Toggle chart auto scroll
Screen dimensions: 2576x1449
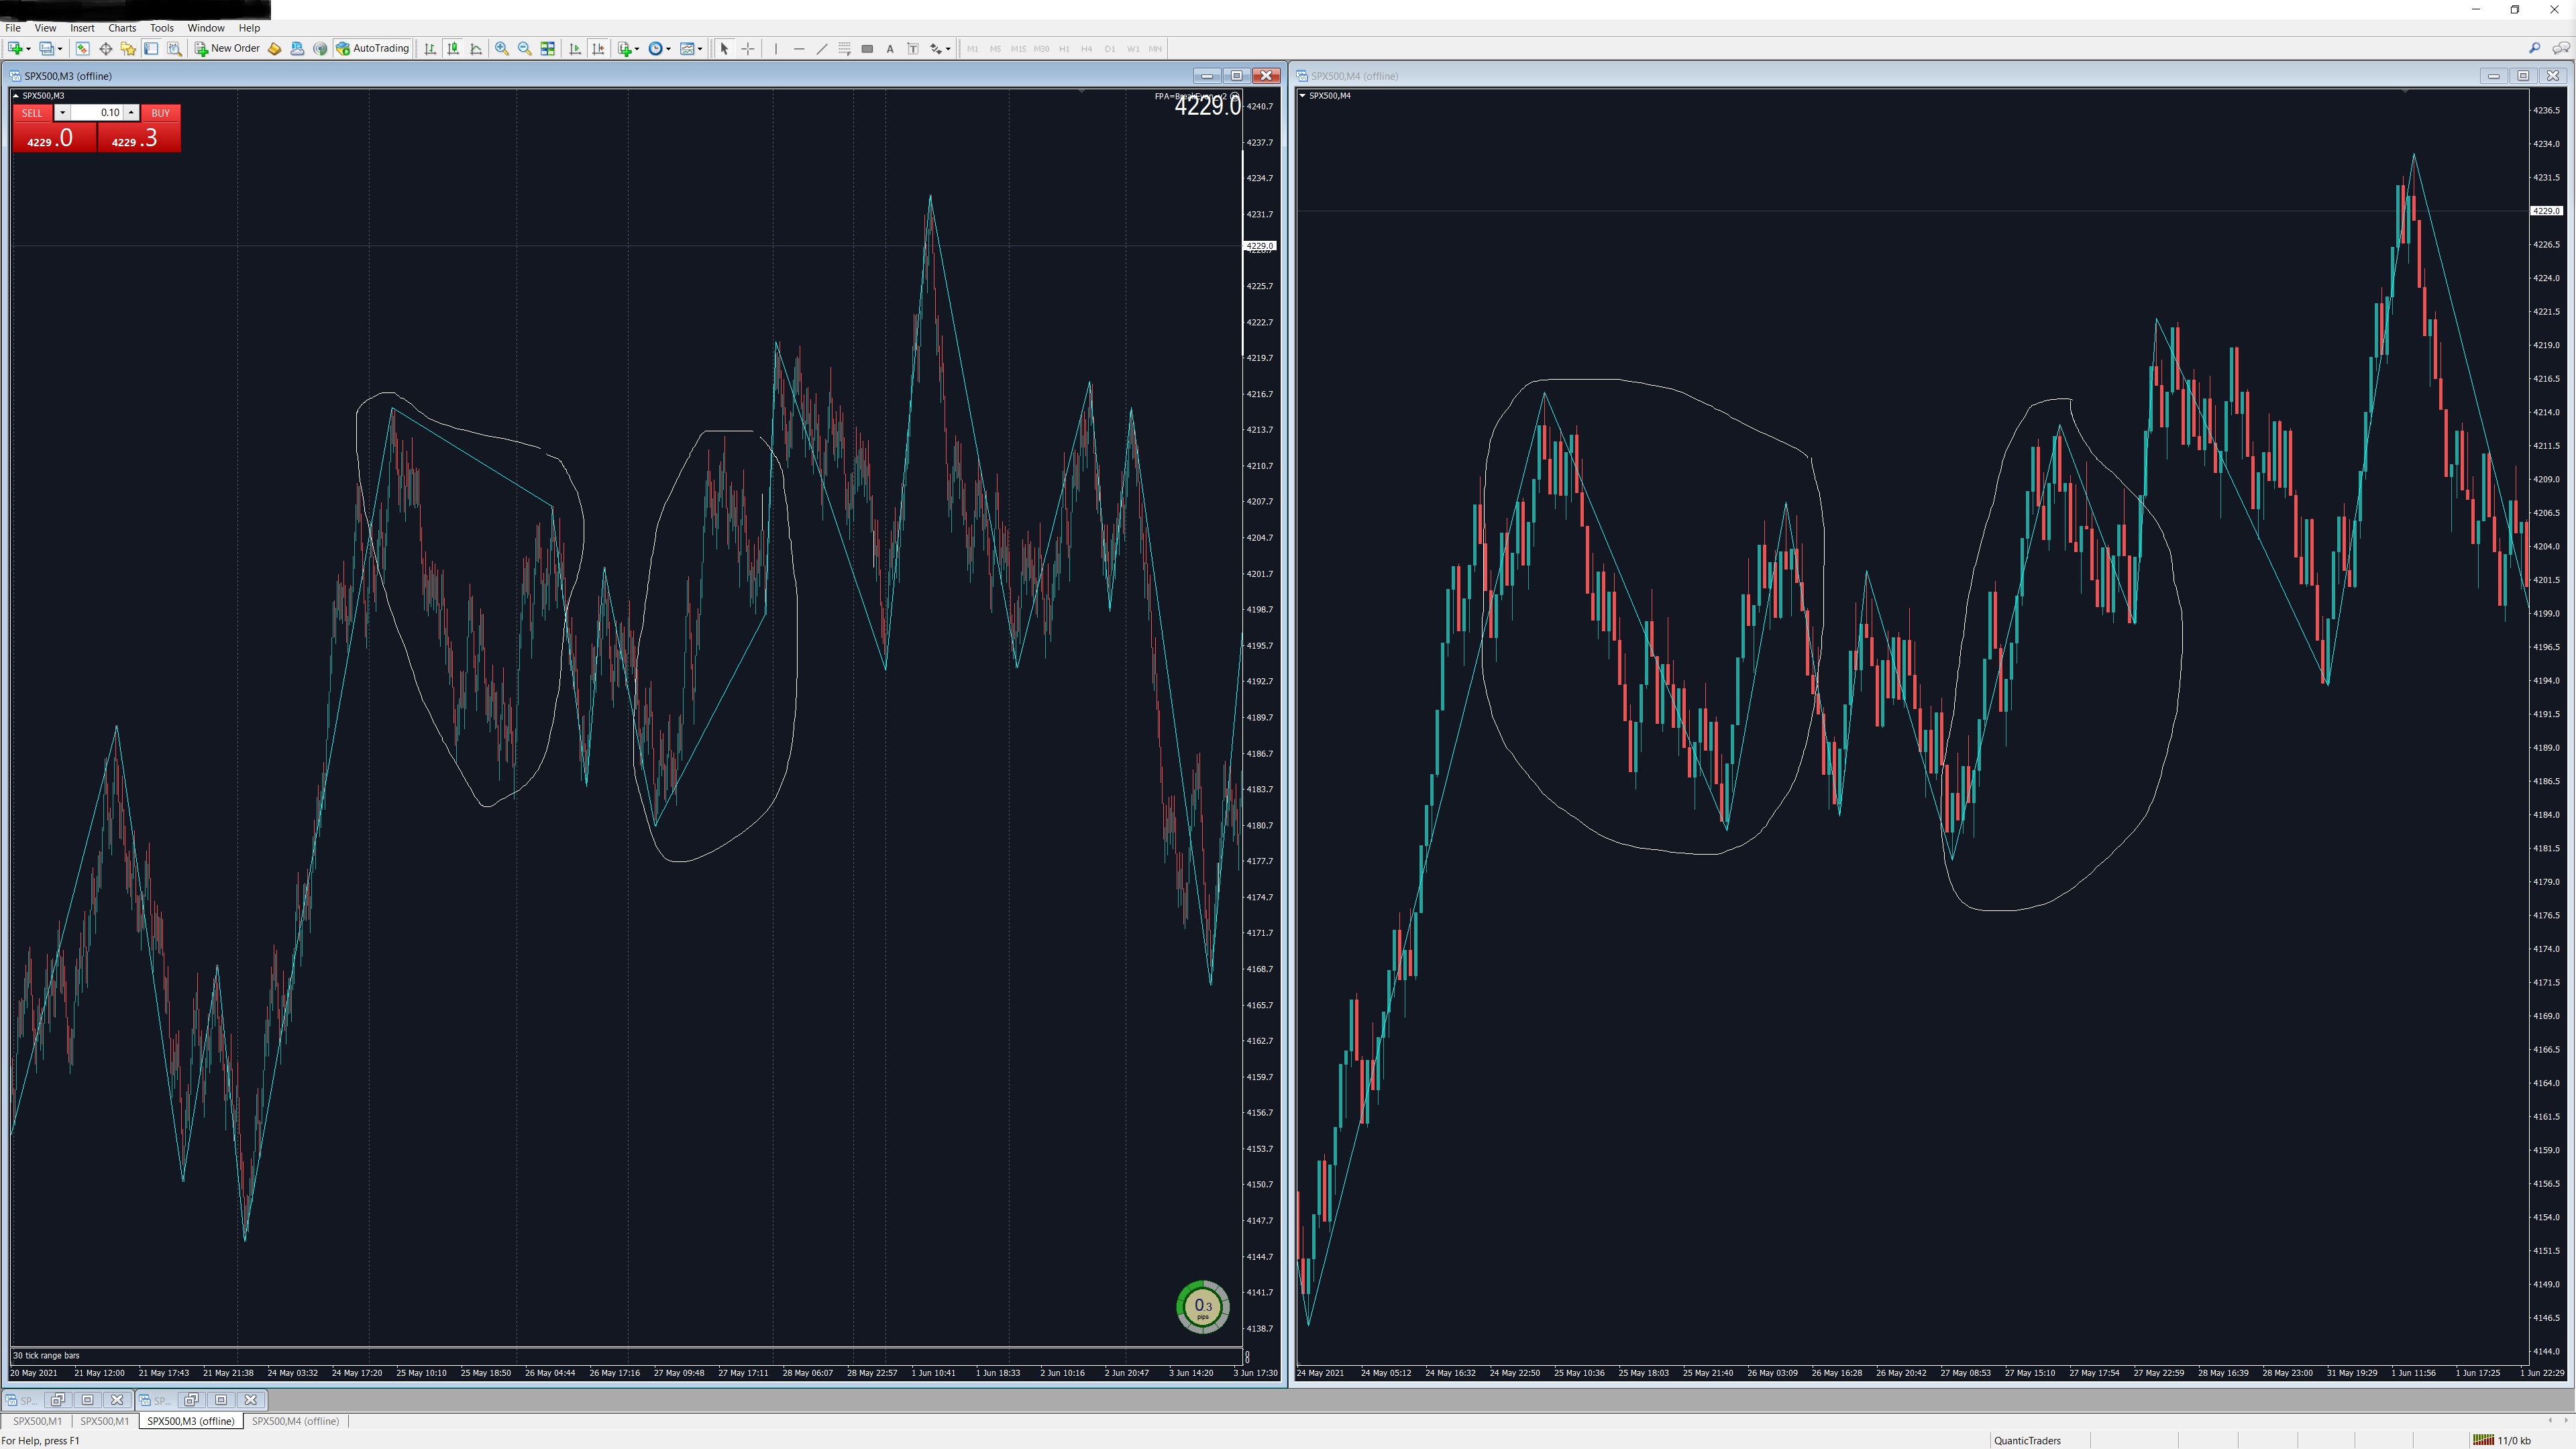tap(574, 48)
